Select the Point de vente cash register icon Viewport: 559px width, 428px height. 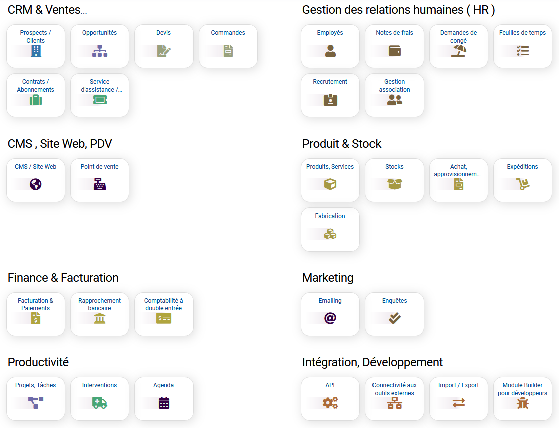[100, 185]
